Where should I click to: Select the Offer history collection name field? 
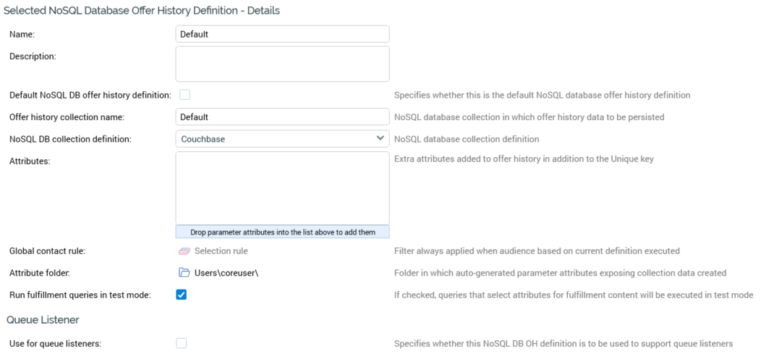coord(282,117)
